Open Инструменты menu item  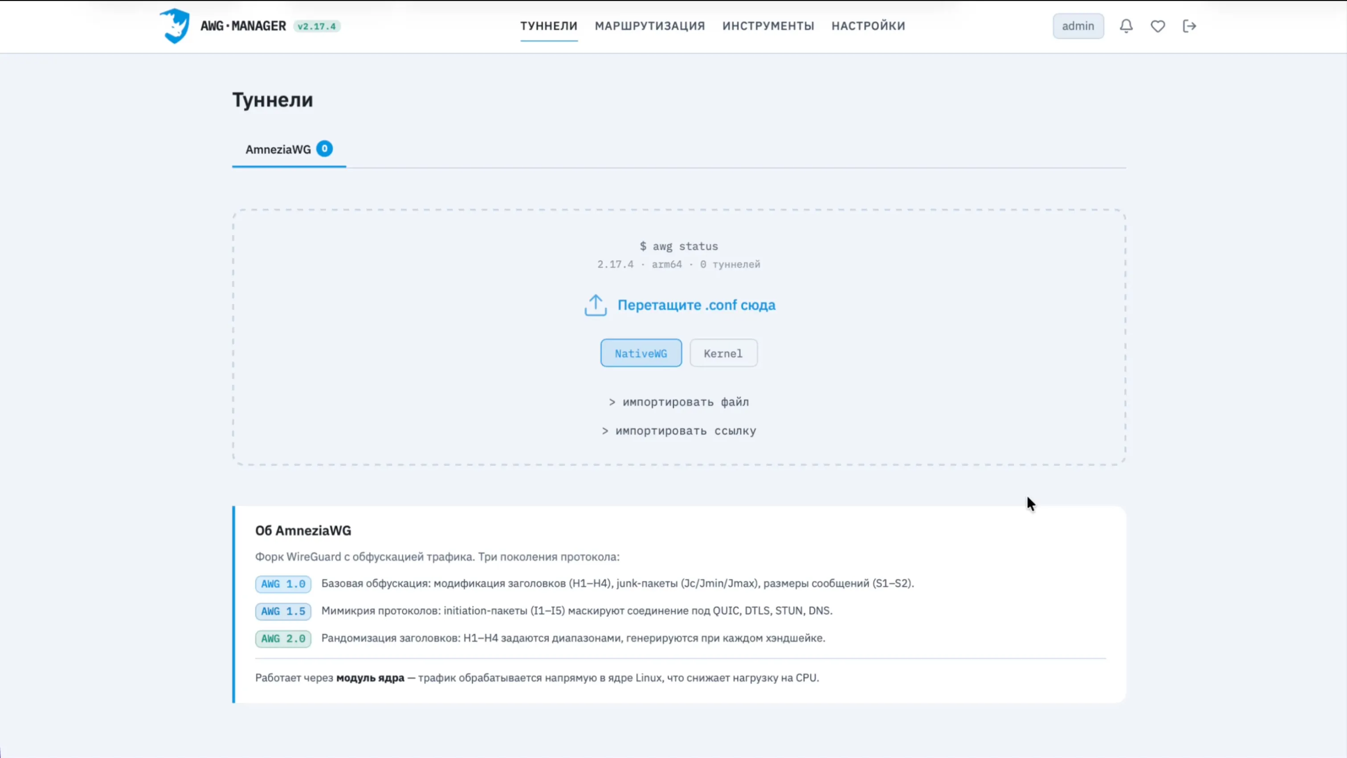coord(768,26)
